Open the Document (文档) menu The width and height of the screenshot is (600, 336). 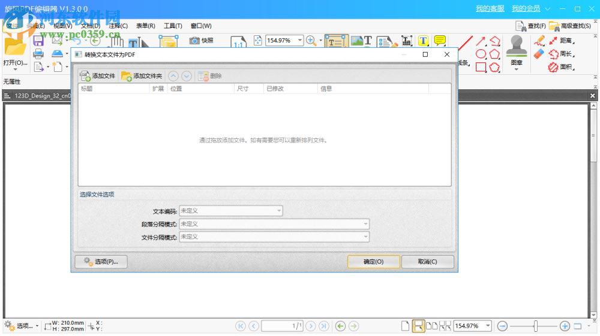click(x=91, y=26)
